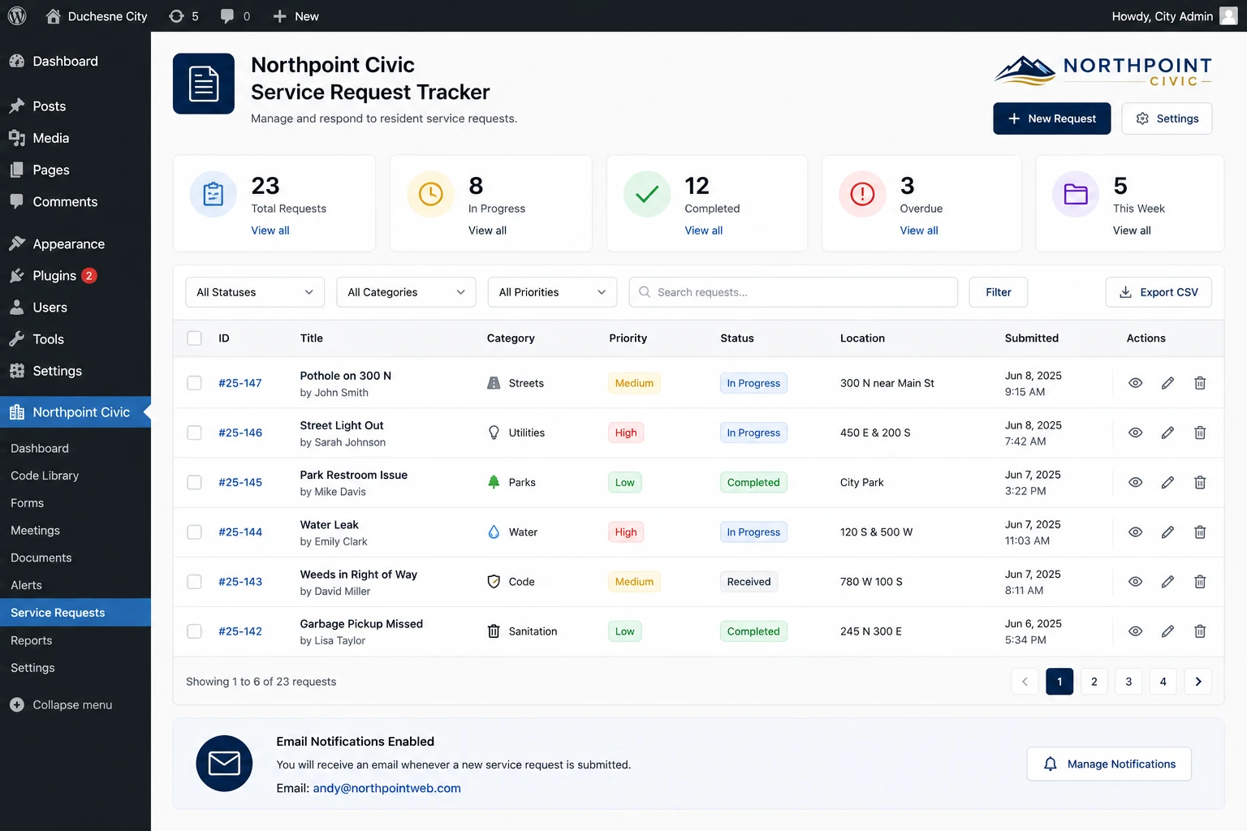Delete the Pothole on 300 N request
Viewport: 1247px width, 831px height.
[1200, 383]
